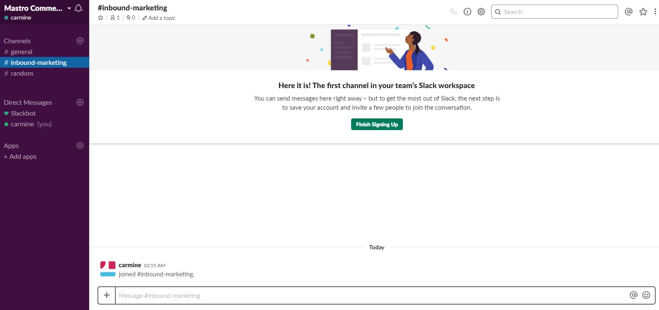The image size is (659, 310).
Task: Click the Apps section header
Action: (11, 145)
